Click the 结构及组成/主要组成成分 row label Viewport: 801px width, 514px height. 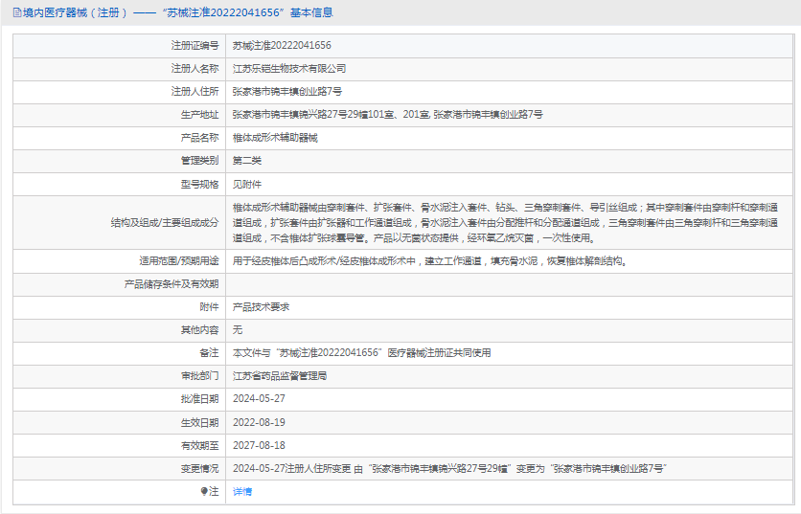coord(165,223)
